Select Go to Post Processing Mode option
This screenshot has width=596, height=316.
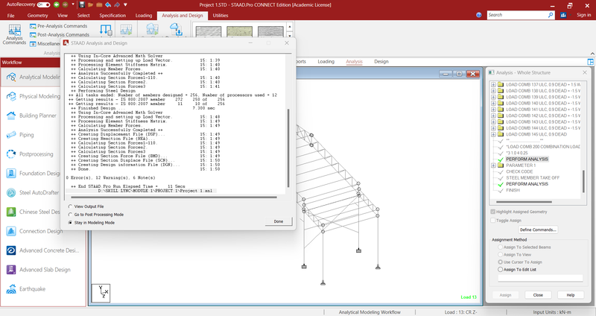click(x=70, y=215)
